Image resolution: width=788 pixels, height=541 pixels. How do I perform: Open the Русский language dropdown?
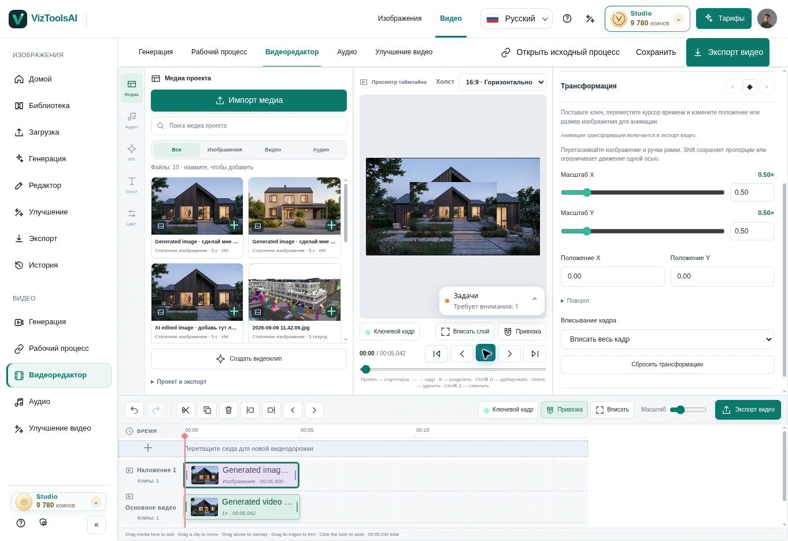tap(516, 18)
